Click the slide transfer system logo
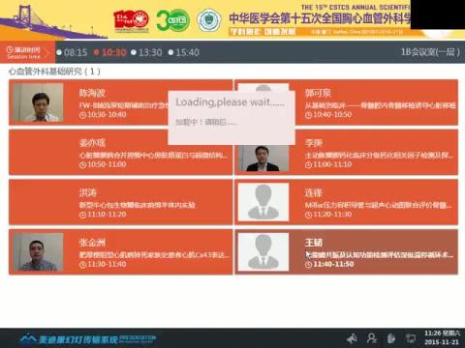The image size is (465, 348). click(x=88, y=338)
